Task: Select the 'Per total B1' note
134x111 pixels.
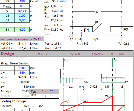Action: point(53,44)
